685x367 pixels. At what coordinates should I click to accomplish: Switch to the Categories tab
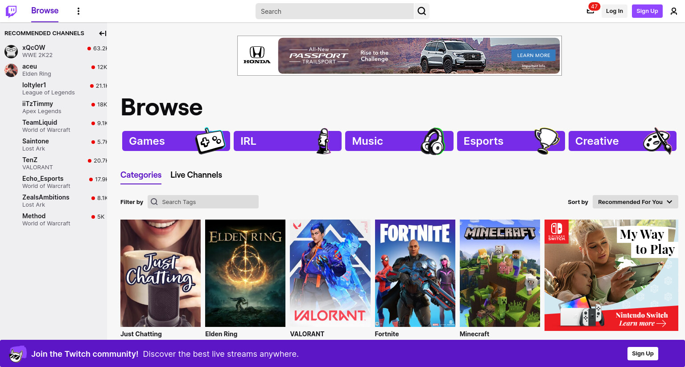[x=141, y=175]
